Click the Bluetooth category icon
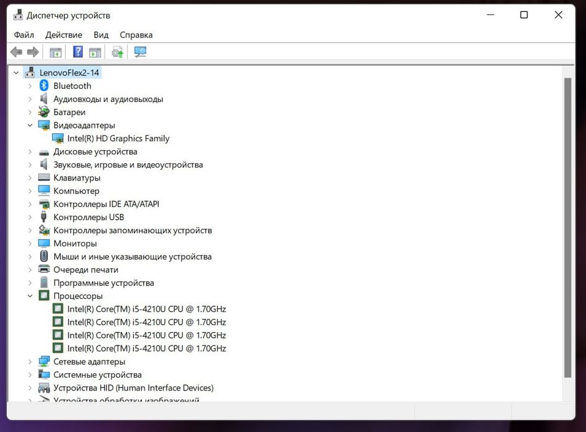This screenshot has width=586, height=432. coord(44,85)
